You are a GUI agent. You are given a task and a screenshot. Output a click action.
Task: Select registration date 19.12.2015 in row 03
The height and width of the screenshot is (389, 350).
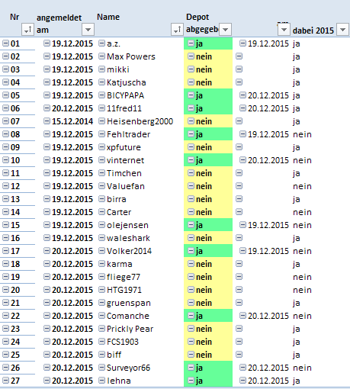click(72, 69)
